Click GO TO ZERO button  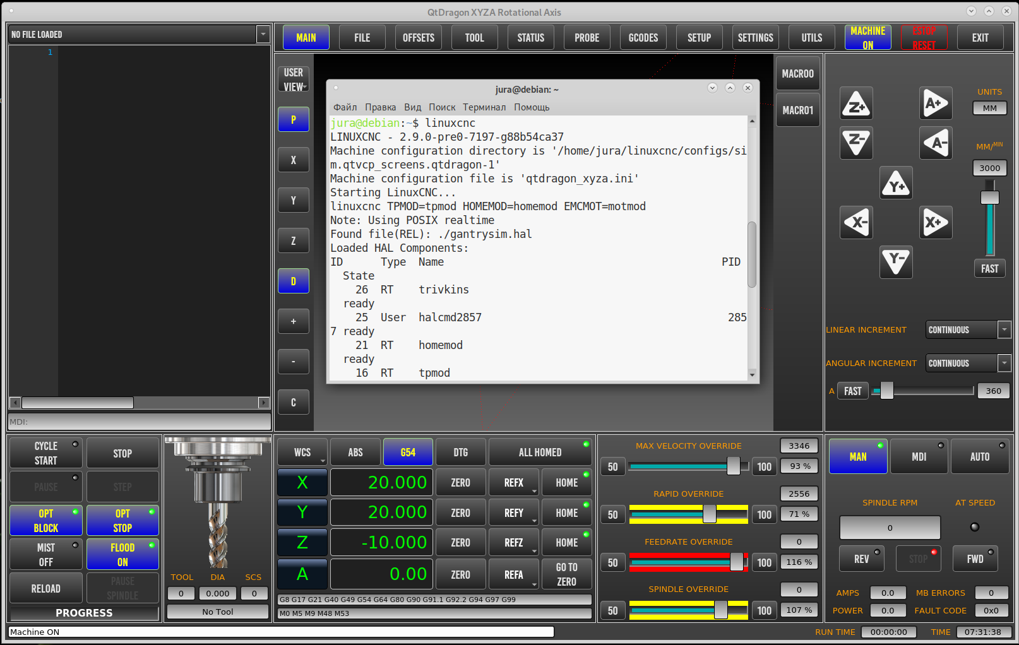567,574
